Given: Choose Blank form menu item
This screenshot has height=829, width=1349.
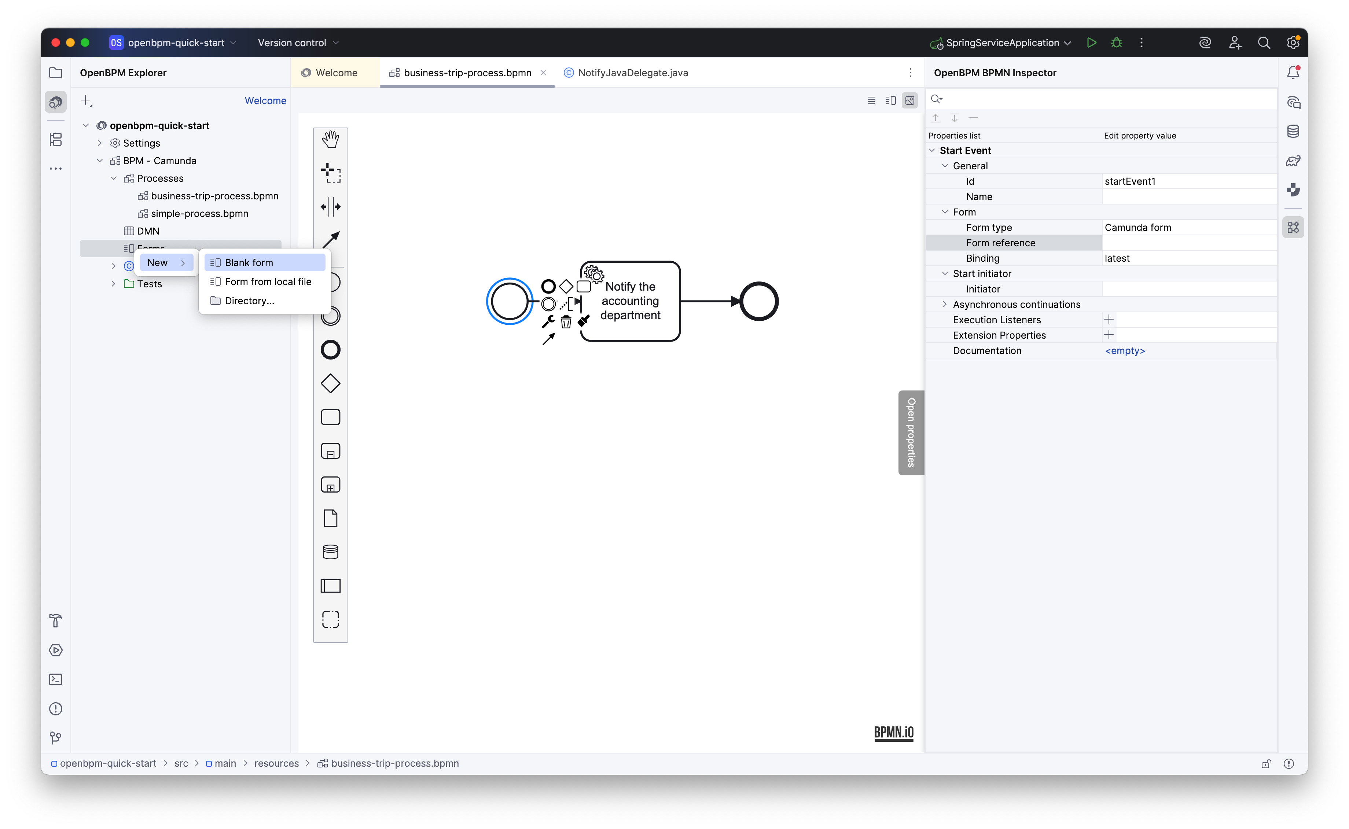Looking at the screenshot, I should tap(264, 263).
